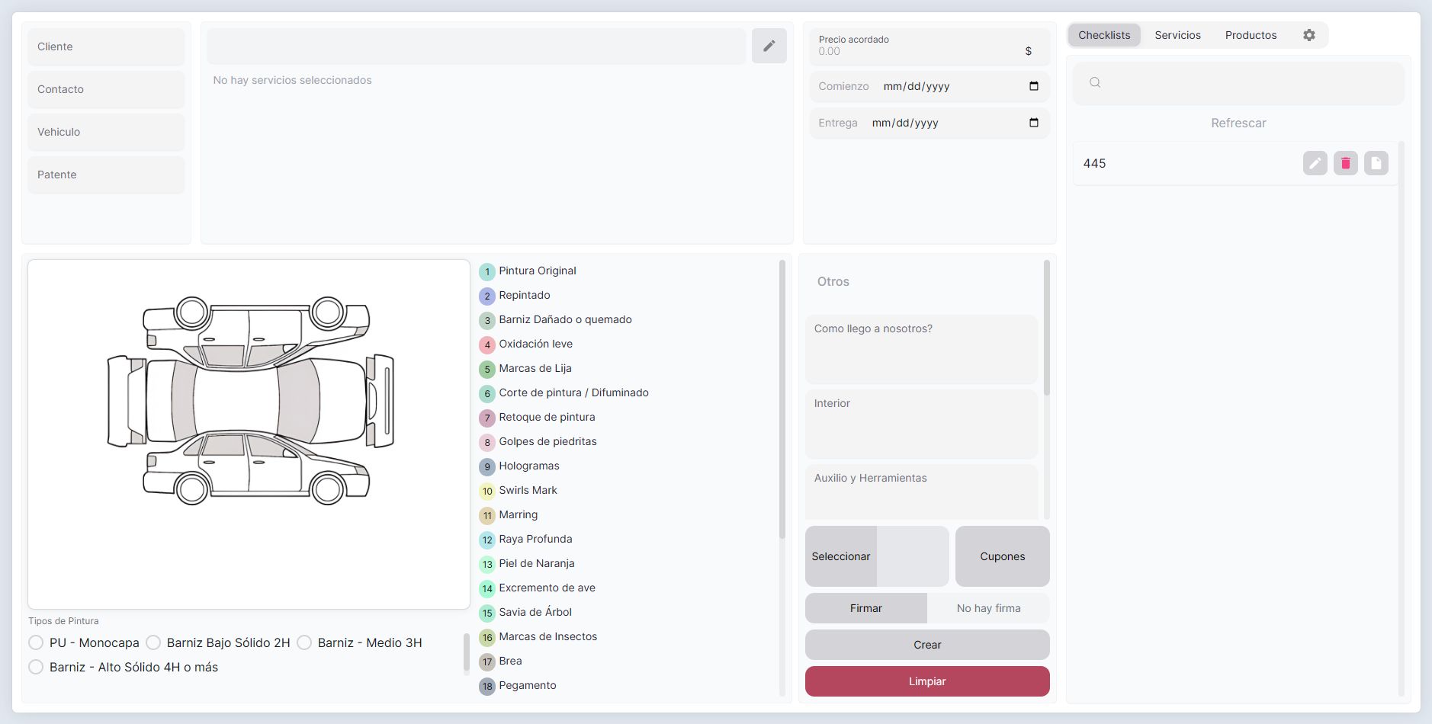Image resolution: width=1432 pixels, height=724 pixels.
Task: Click the pencil edit icon beside services field
Action: click(769, 46)
